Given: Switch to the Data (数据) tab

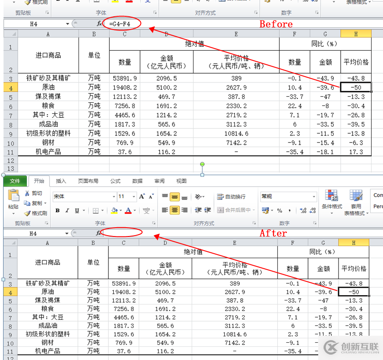Looking at the screenshot, I should [137, 181].
